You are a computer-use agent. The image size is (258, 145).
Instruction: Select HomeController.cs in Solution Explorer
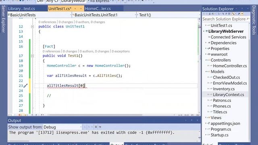click(230, 66)
